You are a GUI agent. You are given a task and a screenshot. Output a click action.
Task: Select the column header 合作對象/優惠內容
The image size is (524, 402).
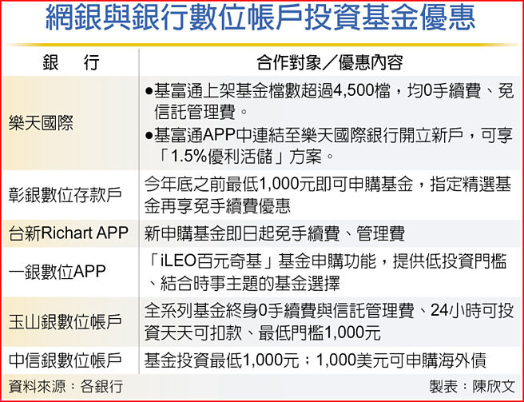330,62
